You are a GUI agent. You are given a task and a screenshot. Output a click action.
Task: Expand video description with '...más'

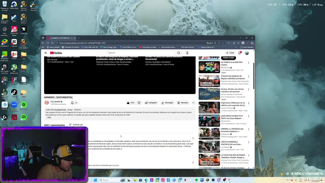coord(48,117)
